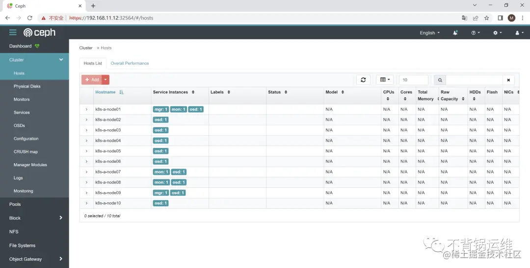Screen dimensions: 530x268
Task: Open Monitors in the sidebar
Action: [22, 99]
